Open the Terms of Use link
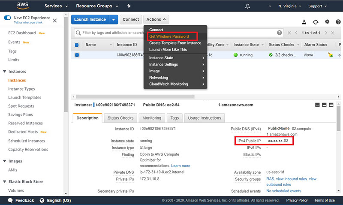 325,200
